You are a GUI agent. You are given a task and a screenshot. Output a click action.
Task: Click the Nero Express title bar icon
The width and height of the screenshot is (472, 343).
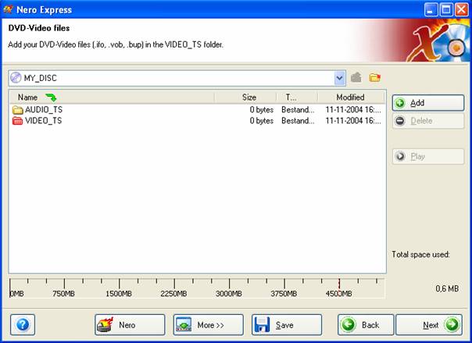point(9,9)
